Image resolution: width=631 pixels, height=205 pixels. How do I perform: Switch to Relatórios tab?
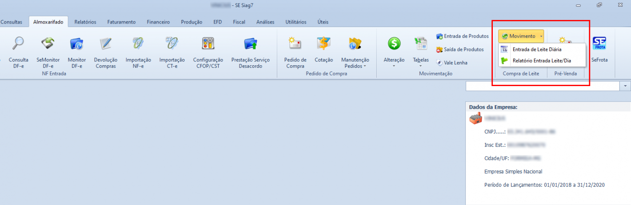point(85,22)
